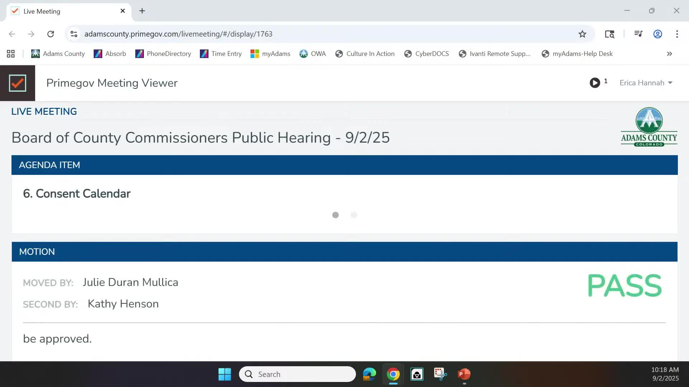Open the Erica Hannah user dropdown
689x387 pixels.
tap(646, 83)
